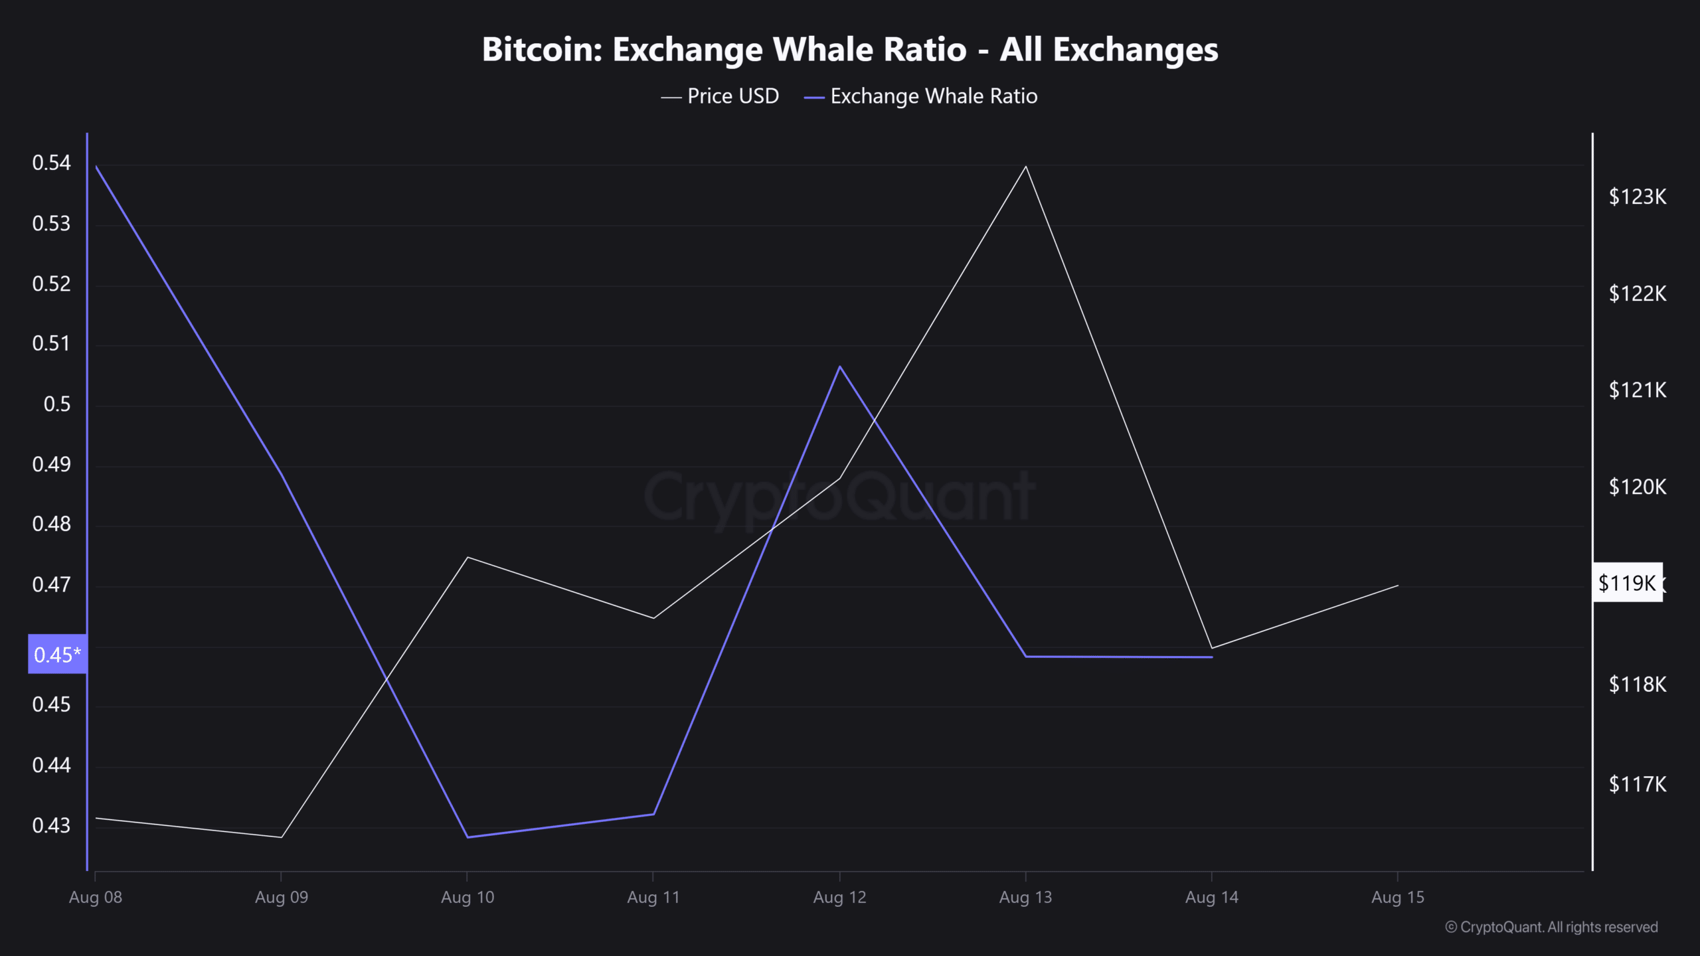Click the 0.54 ratio axis label
The image size is (1700, 956).
[x=51, y=163]
